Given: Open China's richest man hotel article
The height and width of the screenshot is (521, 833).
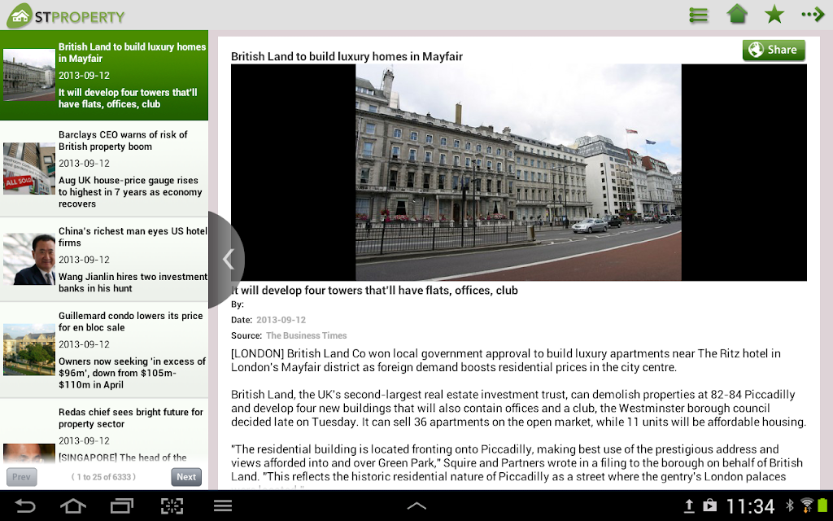Looking at the screenshot, I should click(x=104, y=260).
